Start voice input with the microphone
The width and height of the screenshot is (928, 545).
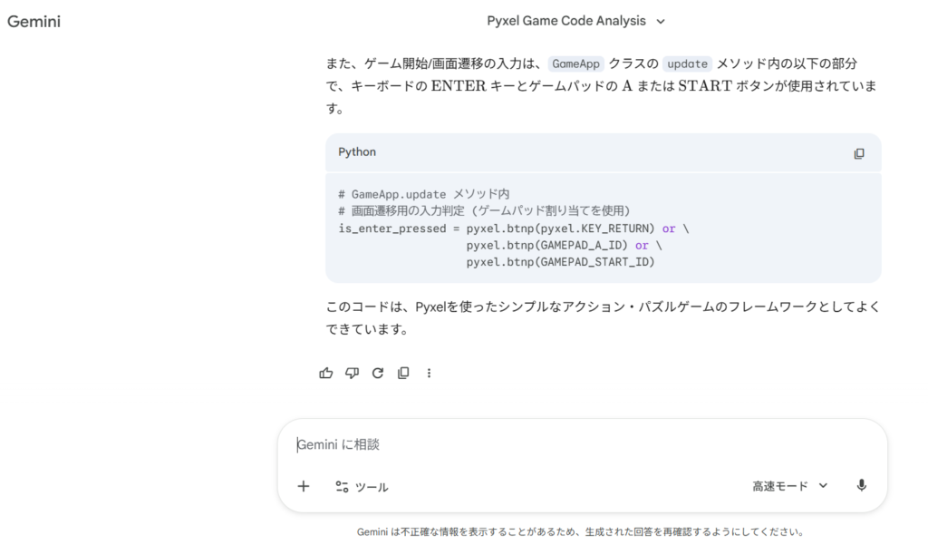tap(861, 486)
